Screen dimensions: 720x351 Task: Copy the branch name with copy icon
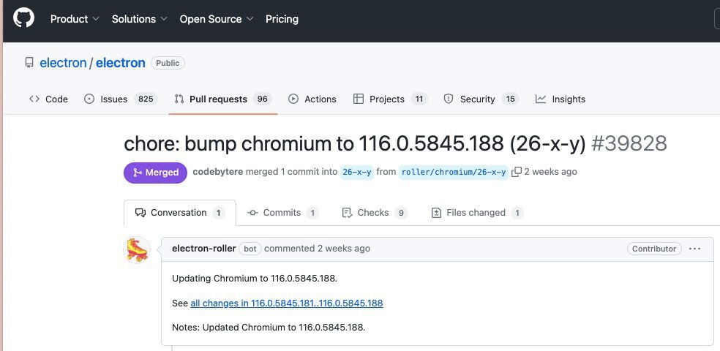click(x=517, y=172)
